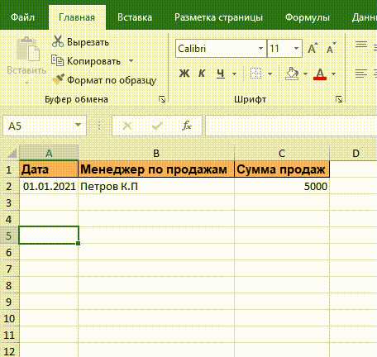Switch to the Формулы tab

point(308,17)
